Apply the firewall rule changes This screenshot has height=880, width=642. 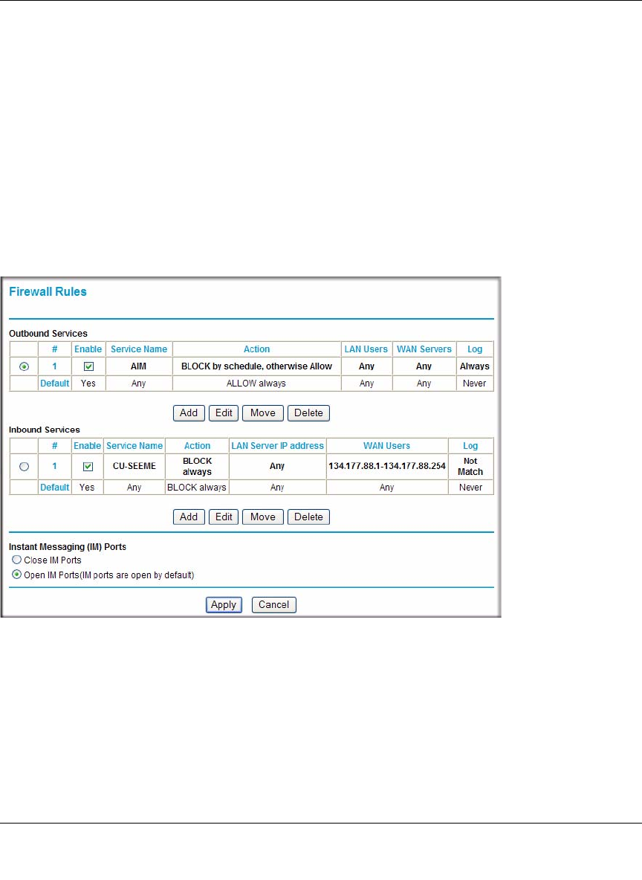click(224, 605)
